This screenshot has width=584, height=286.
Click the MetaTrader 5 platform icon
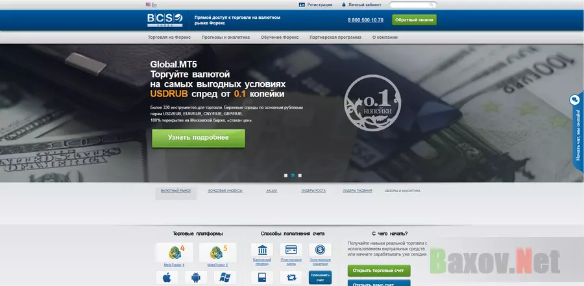(x=217, y=252)
